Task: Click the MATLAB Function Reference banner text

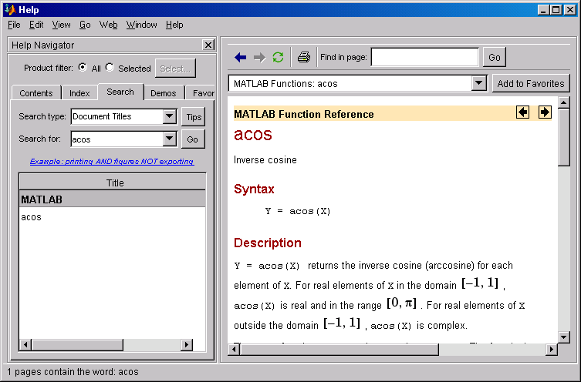Action: click(x=304, y=114)
